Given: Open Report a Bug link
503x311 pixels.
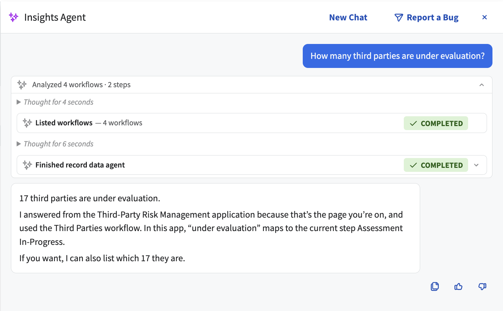Looking at the screenshot, I should coord(426,17).
